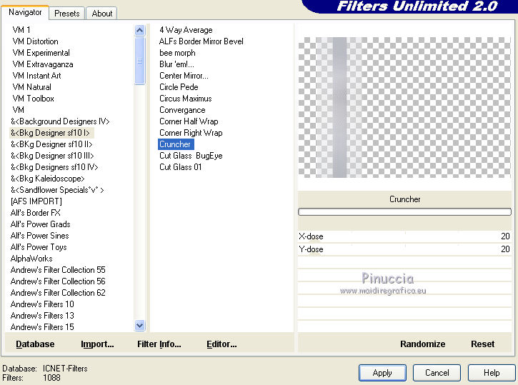Open Help
The image size is (518, 385).
tap(492, 373)
